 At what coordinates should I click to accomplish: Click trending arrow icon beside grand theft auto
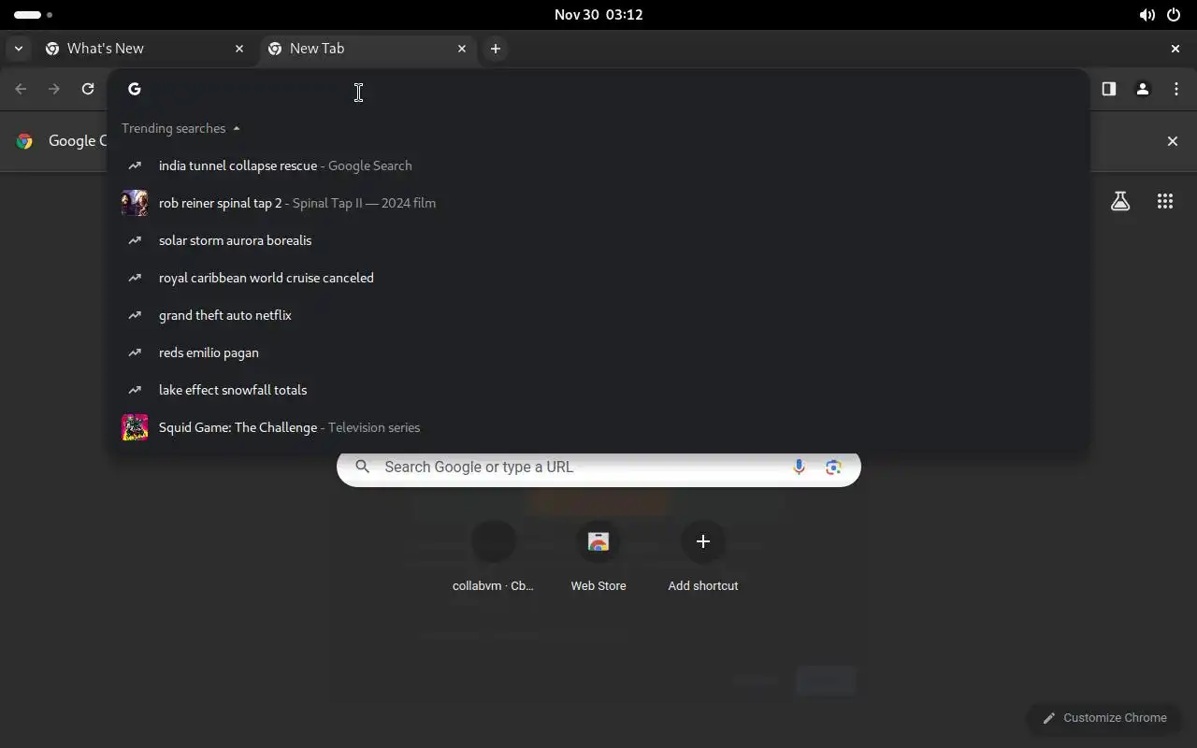135,315
